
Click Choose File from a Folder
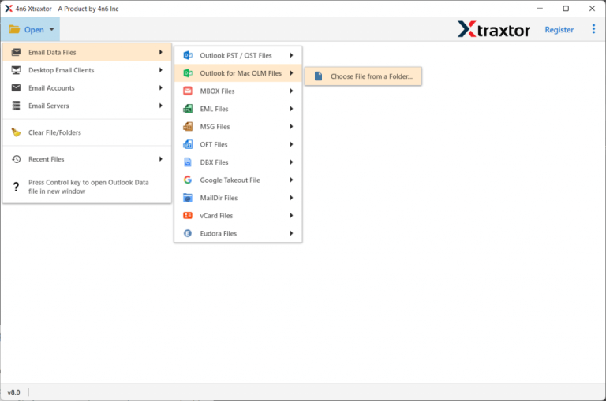(363, 76)
